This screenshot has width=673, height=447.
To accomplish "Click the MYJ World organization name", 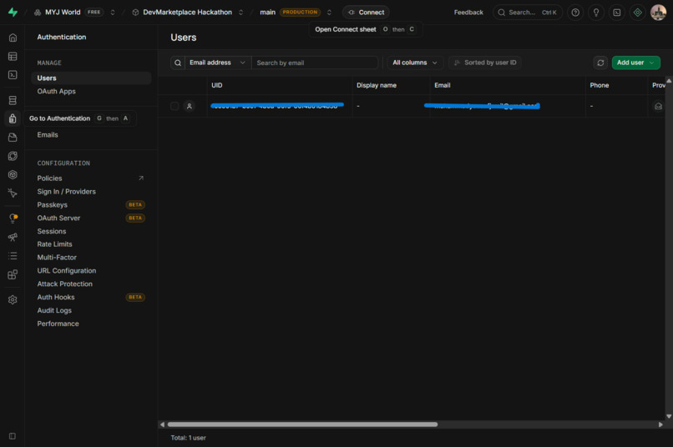I will coord(63,13).
